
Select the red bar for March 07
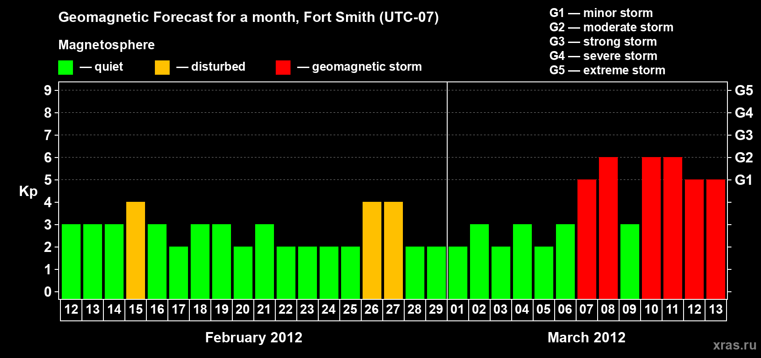click(587, 239)
